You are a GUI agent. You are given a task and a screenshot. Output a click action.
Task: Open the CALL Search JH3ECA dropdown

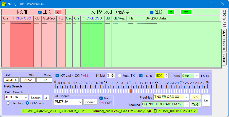(26, 98)
